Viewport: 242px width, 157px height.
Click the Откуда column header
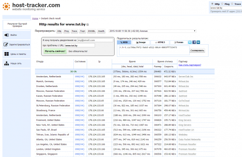[x=40, y=62]
